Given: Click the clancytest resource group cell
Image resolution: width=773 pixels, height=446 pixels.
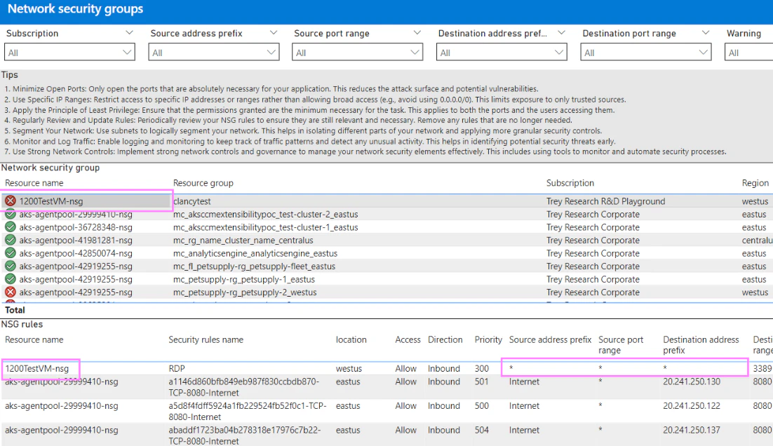Looking at the screenshot, I should tap(191, 201).
